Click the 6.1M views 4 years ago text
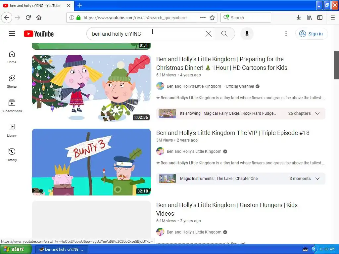Viewport: 339px width, 254px height. pos(178,75)
